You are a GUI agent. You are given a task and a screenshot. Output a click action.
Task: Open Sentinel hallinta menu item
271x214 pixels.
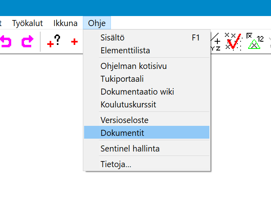point(130,149)
